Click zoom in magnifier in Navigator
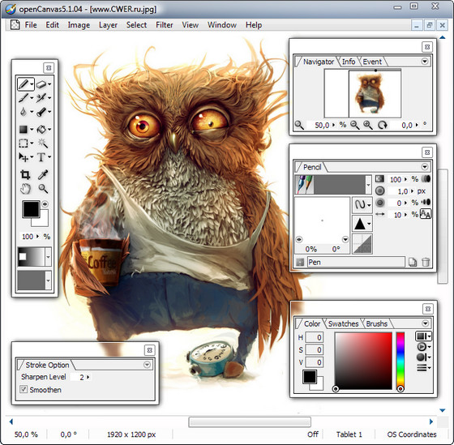The image size is (454, 445). [x=368, y=125]
